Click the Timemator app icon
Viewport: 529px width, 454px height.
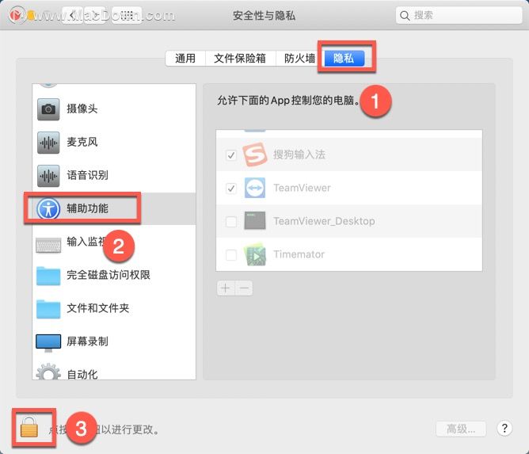255,254
